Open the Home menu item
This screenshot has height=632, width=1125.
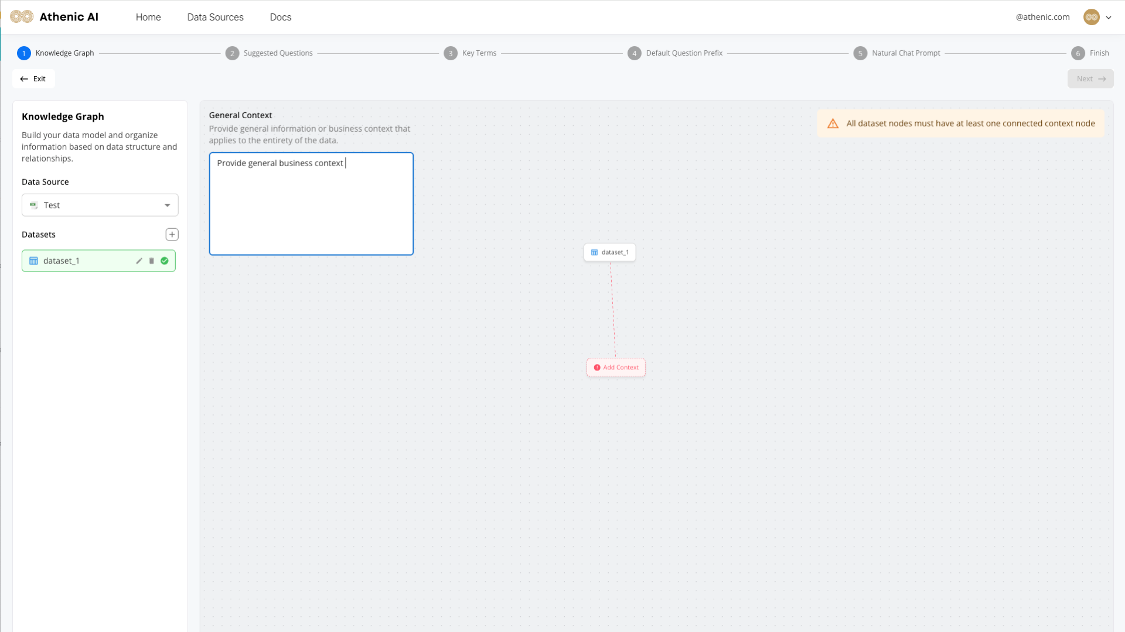[148, 17]
